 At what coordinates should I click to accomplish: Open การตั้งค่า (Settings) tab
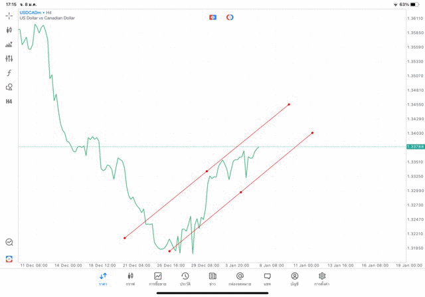322,279
